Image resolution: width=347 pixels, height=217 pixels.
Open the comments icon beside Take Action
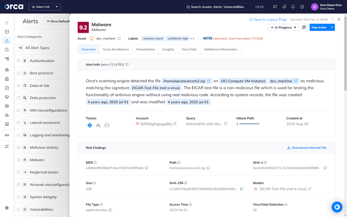pos(304,27)
